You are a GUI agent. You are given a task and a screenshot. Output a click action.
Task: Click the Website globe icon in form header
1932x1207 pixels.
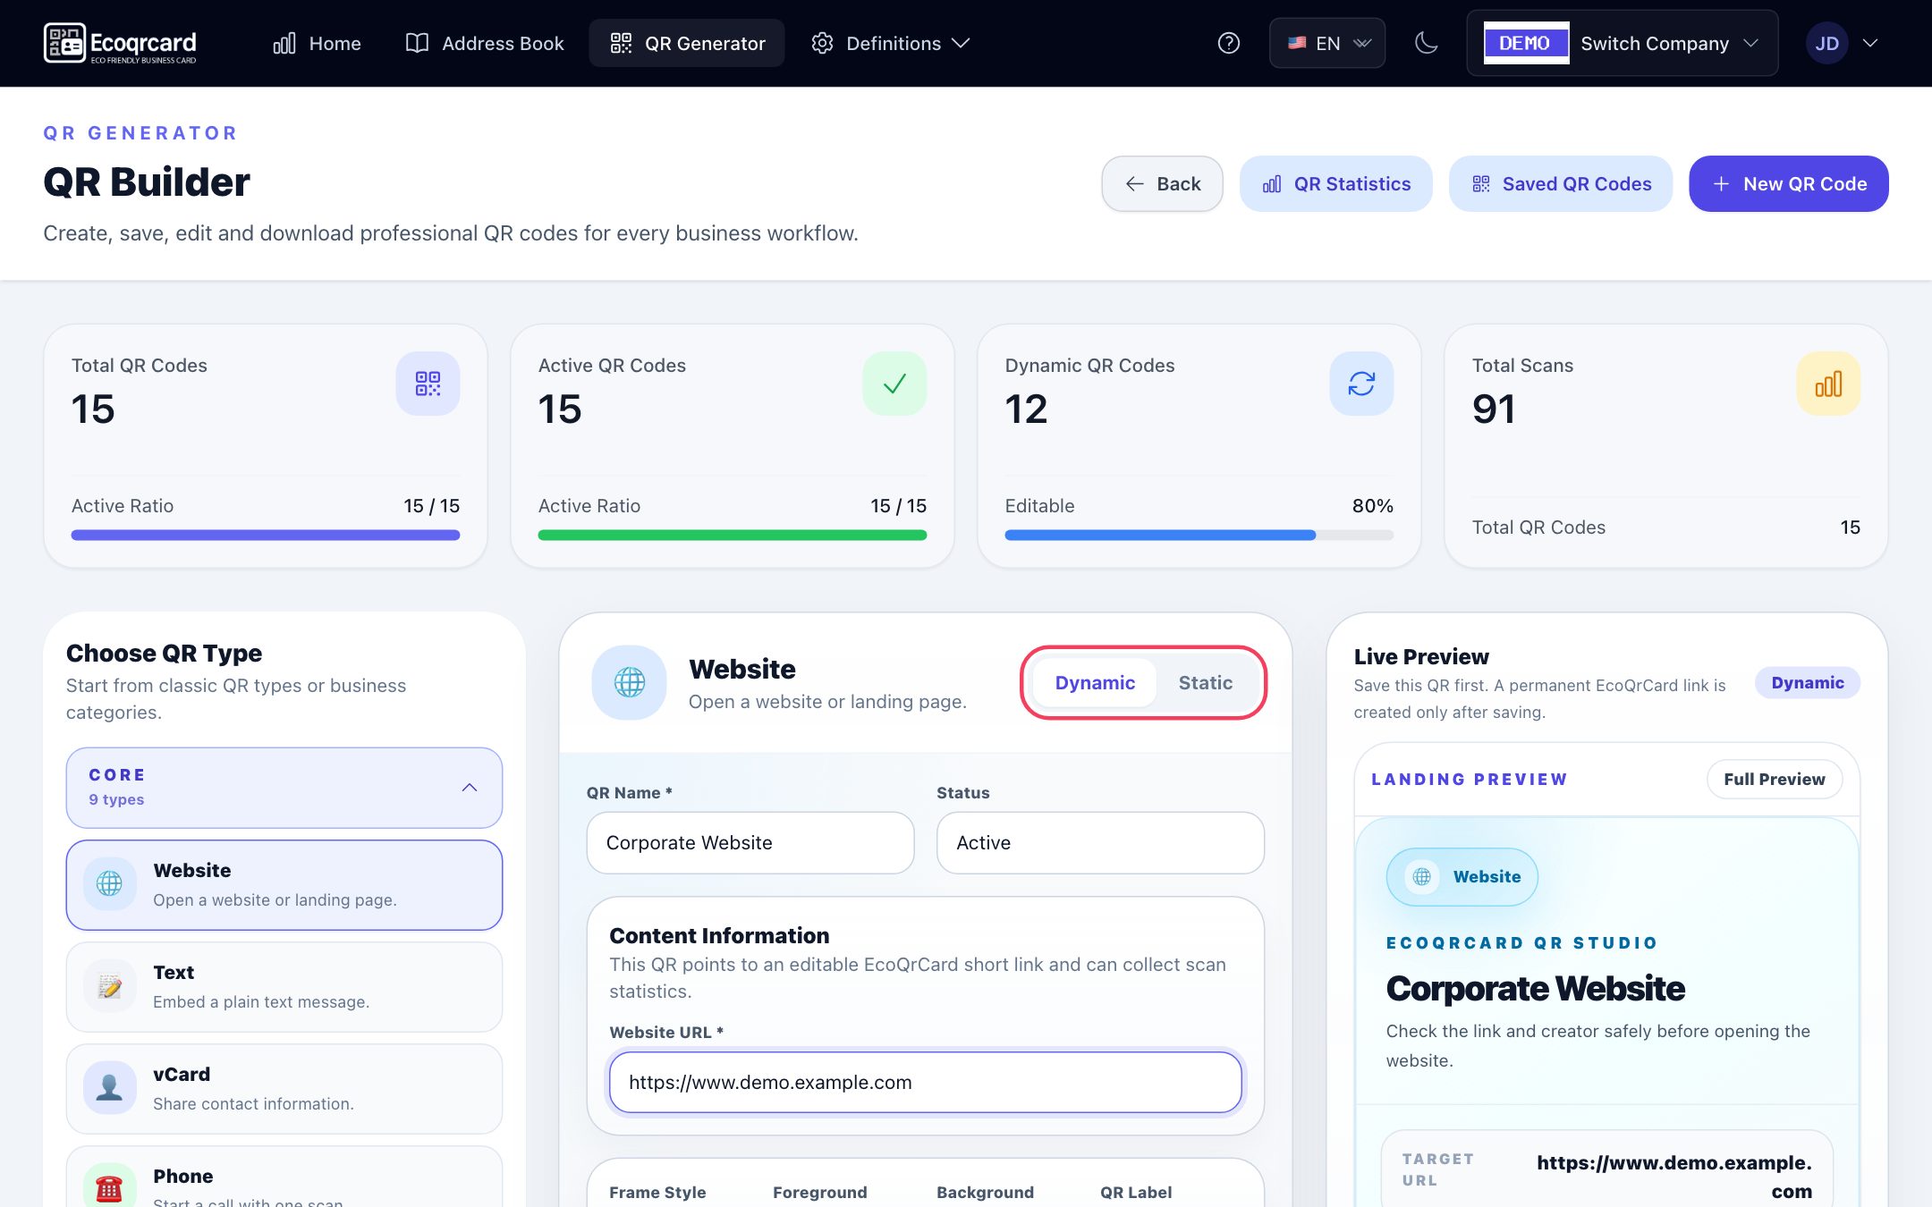630,682
